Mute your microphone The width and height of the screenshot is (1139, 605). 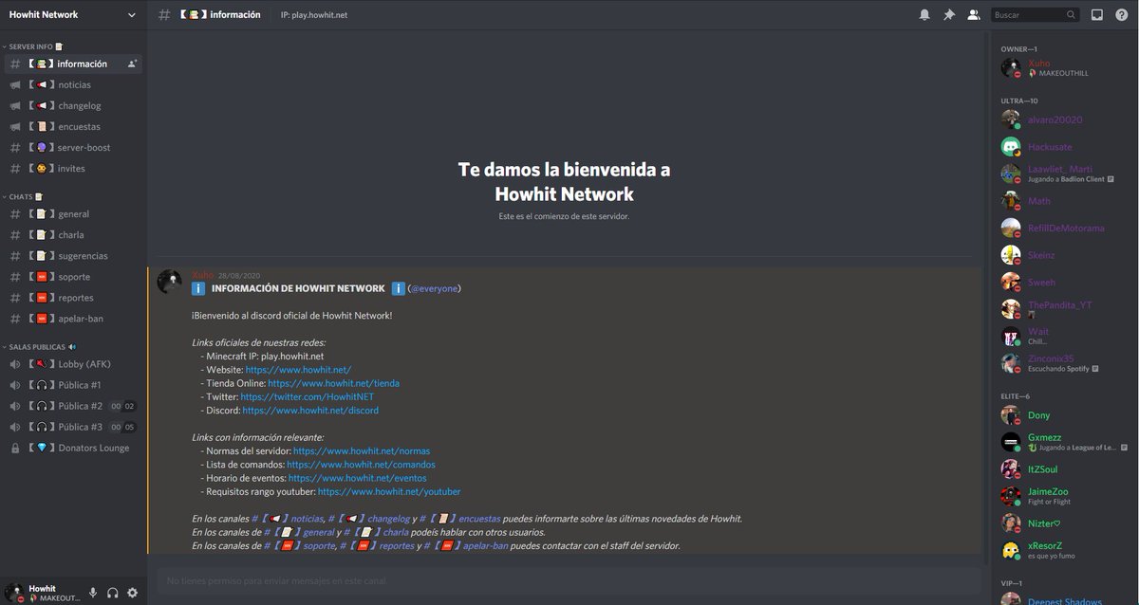[91, 592]
